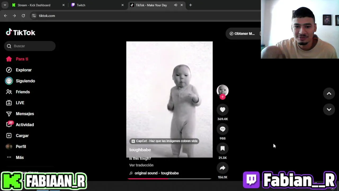Viewport: 339px width, 191px height.
Task: Open toughbabe creator avatar
Action: pos(222,90)
